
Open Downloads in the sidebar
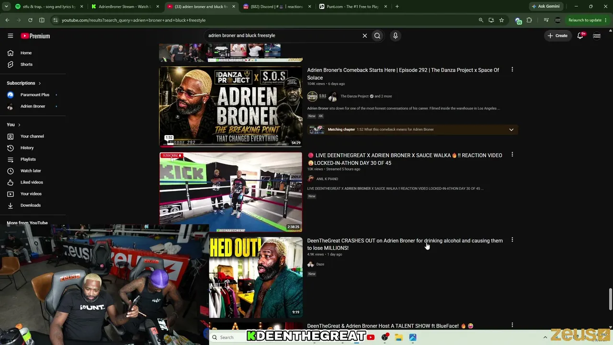point(30,205)
